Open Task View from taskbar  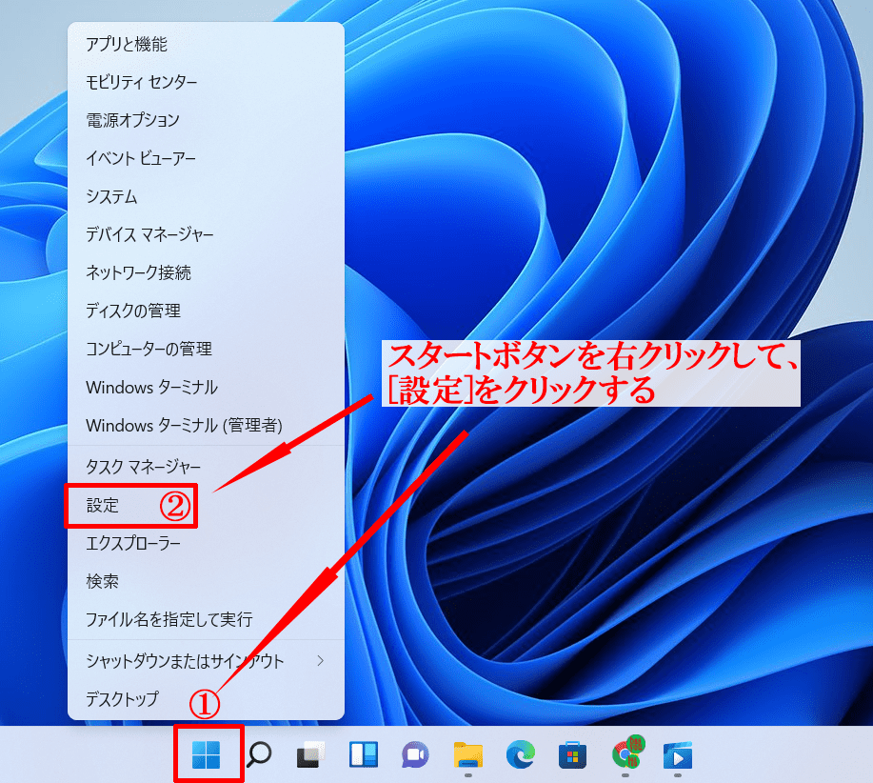(x=310, y=755)
